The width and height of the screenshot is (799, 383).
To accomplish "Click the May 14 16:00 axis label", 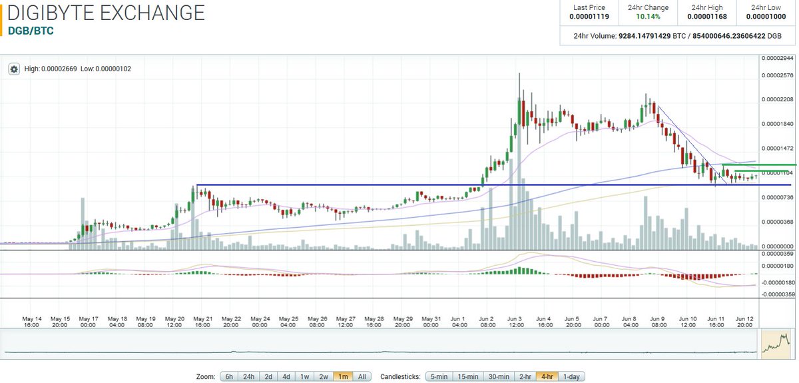I will [32, 321].
